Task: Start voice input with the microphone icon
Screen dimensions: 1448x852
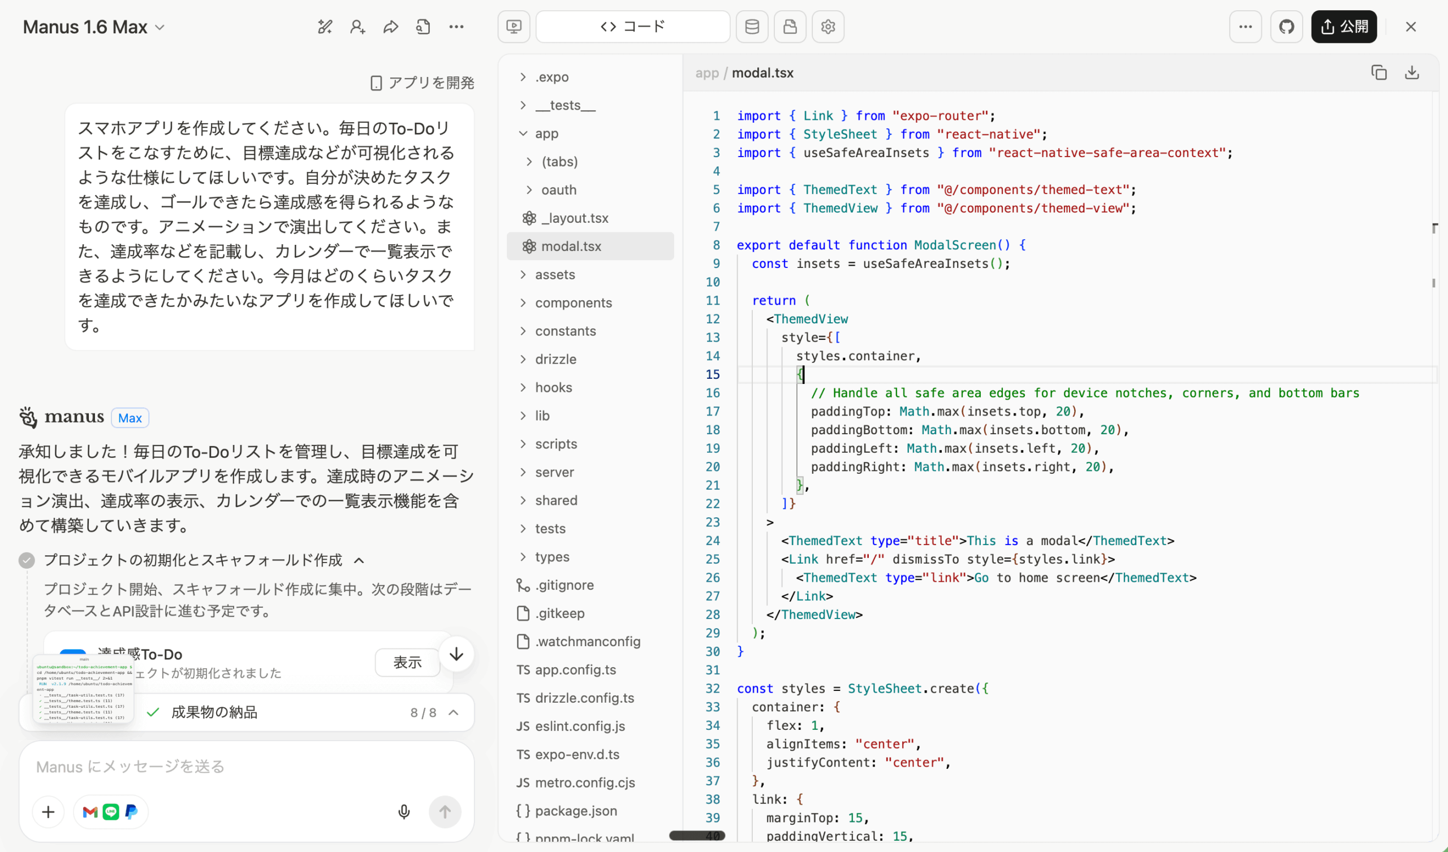Action: click(x=403, y=812)
